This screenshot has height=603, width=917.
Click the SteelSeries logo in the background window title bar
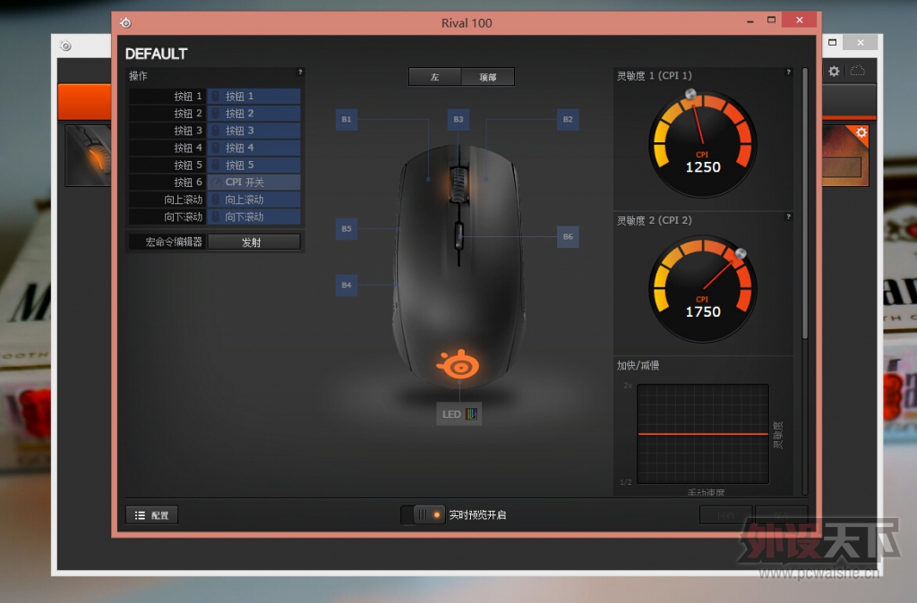pyautogui.click(x=65, y=46)
